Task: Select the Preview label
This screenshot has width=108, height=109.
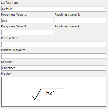Action: click(7, 74)
